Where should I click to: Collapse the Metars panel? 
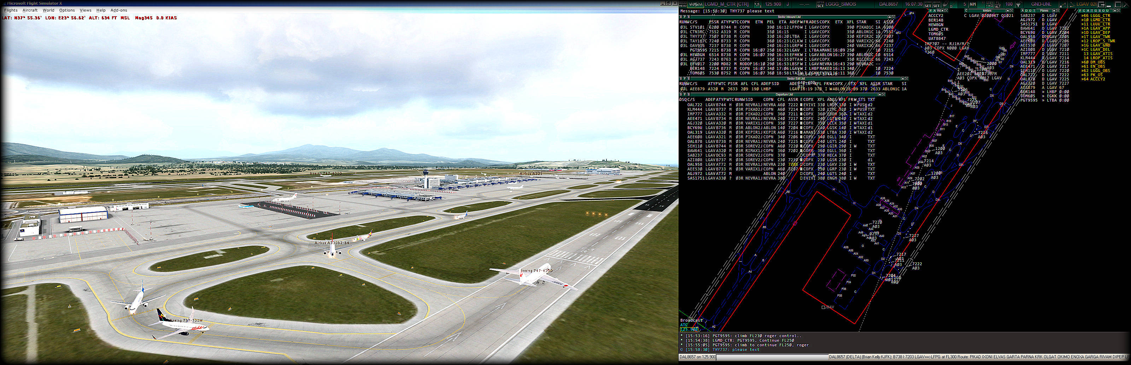point(1008,11)
